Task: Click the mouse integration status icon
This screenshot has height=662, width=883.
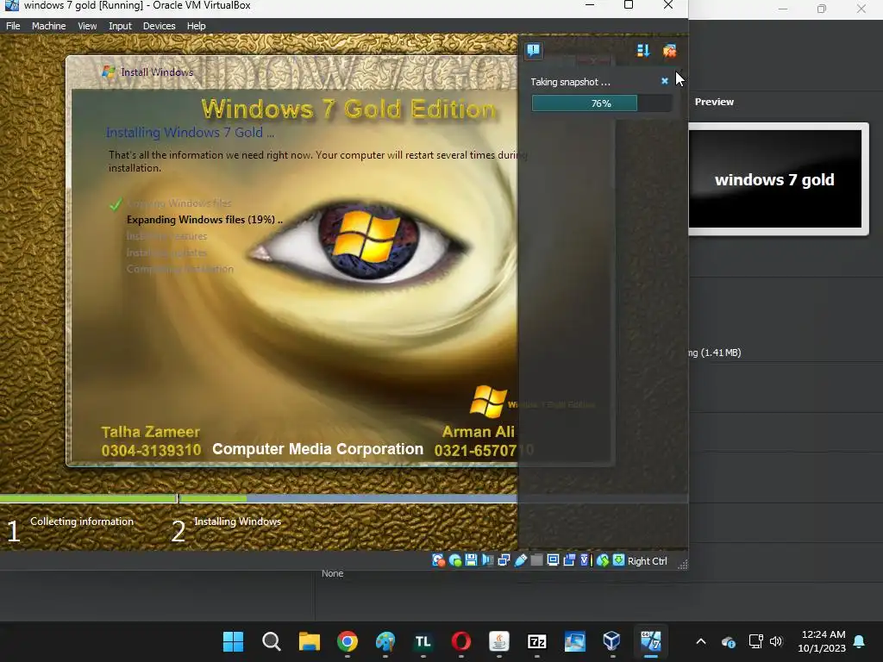Action: click(603, 560)
